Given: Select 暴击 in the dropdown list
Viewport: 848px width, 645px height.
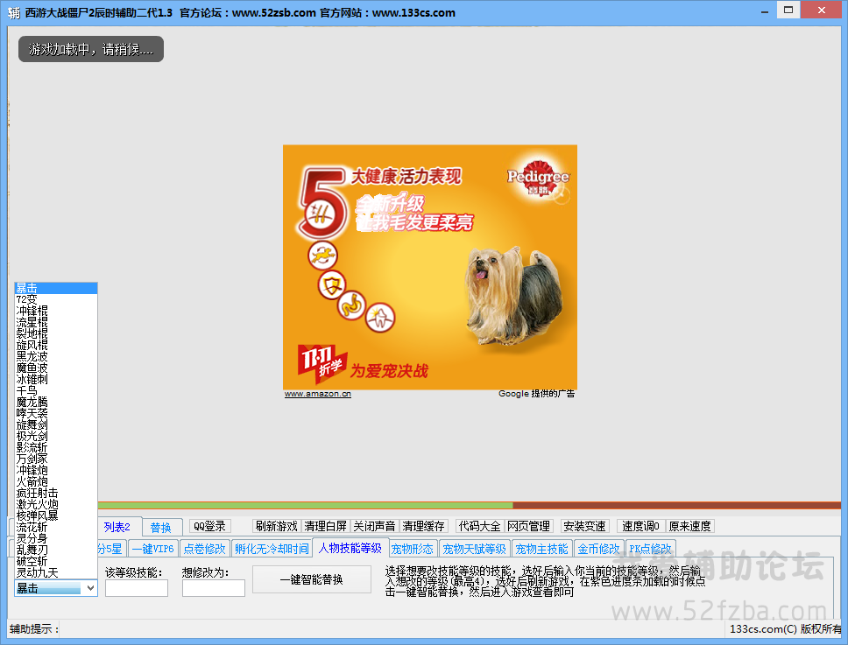Looking at the screenshot, I should click(x=56, y=288).
